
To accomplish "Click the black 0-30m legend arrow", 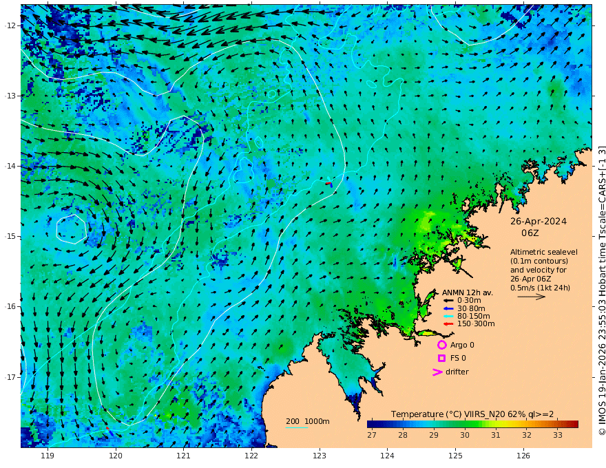I will pos(448,301).
